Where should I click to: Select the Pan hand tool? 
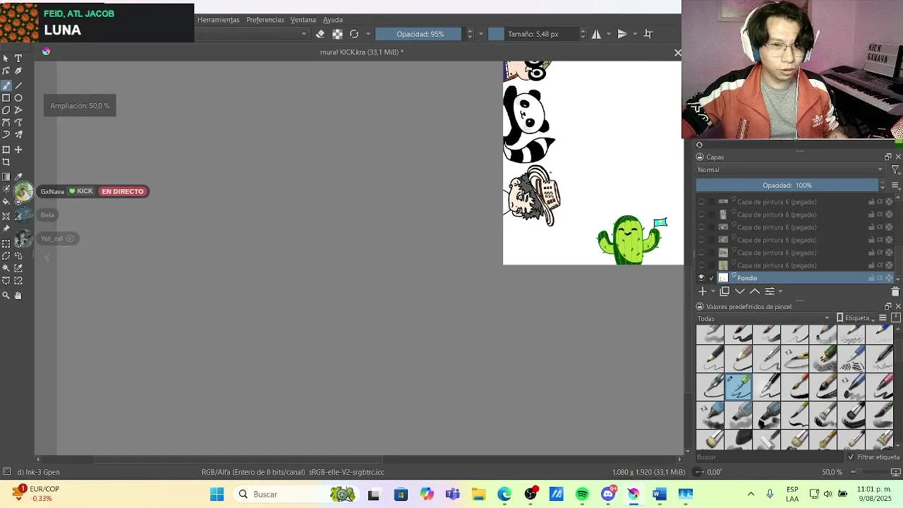pos(18,296)
